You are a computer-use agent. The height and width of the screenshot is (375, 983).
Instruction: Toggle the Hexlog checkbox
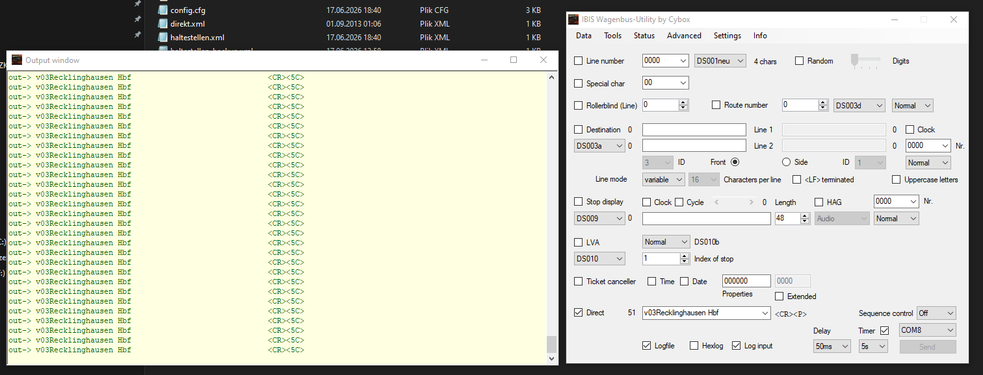tap(694, 346)
